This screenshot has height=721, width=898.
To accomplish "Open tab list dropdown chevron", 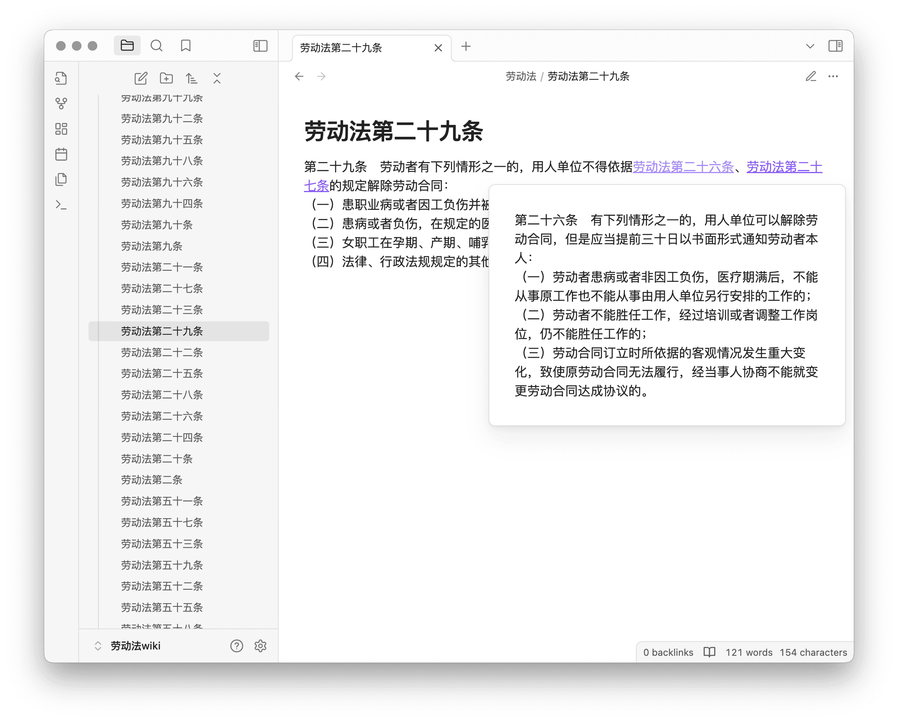I will pyautogui.click(x=810, y=46).
